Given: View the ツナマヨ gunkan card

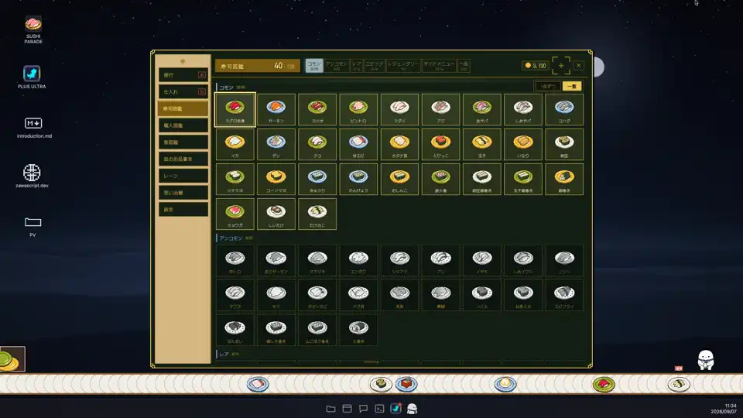Looking at the screenshot, I should pyautogui.click(x=235, y=179).
